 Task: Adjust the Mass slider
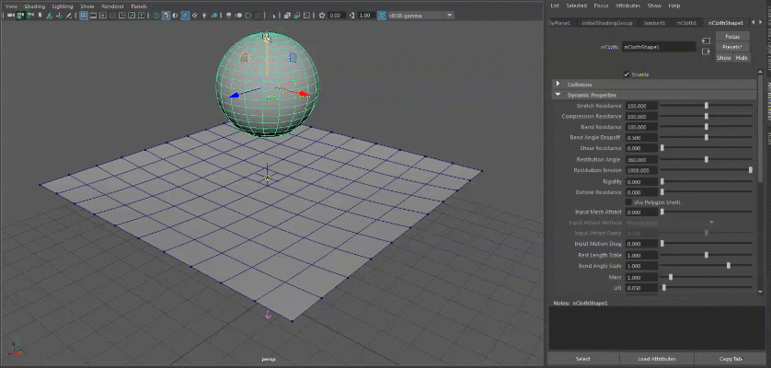coord(671,277)
